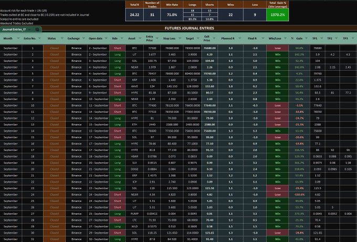Expand the Win/Lose filter dropdown
The image size is (357, 242).
pyautogui.click(x=285, y=38)
